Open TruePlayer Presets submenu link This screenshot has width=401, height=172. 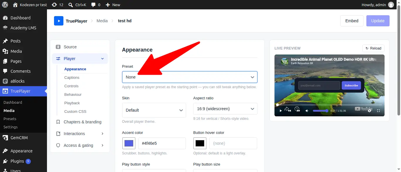tap(10, 119)
